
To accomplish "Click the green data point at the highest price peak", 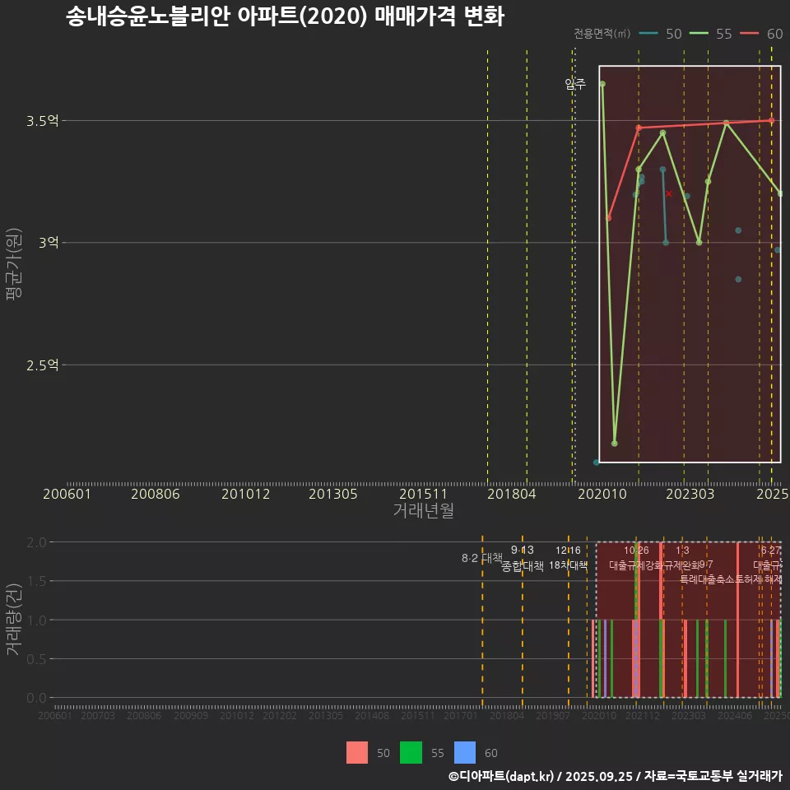I will (602, 84).
